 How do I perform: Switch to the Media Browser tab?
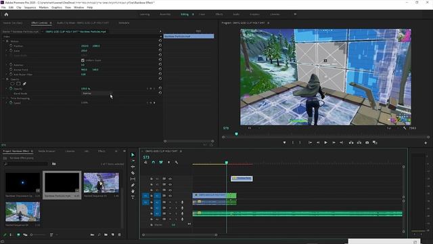[47, 151]
